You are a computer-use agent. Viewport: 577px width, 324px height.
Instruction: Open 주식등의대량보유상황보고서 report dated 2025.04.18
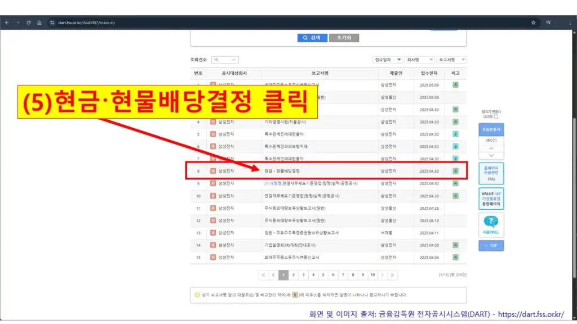coord(295,220)
